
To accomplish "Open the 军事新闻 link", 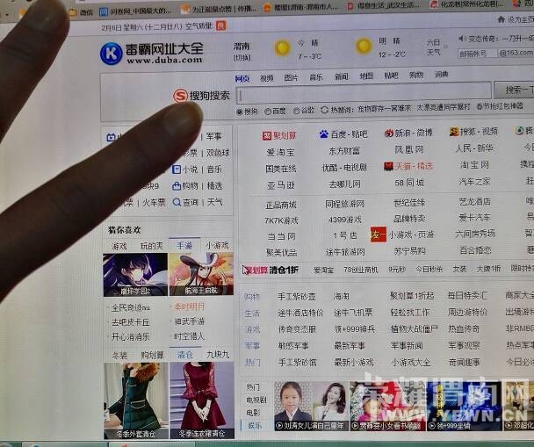I will tap(407, 345).
